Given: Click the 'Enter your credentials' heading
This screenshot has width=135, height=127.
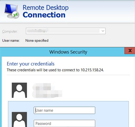Looking at the screenshot, I should [31, 64].
